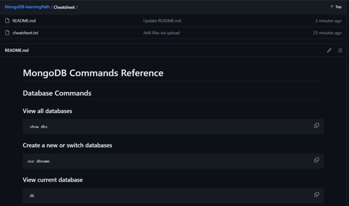Viewport: 349px width, 206px height.
Task: Click the 'MongoDB Commands Reference' heading
Action: coord(93,73)
